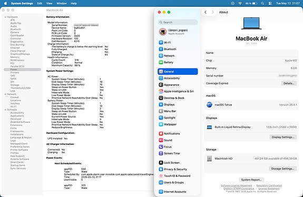
Task: Click Display Settings... button
Action: pos(283,137)
